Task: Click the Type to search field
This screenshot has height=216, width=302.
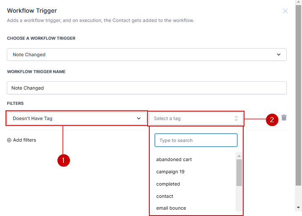Action: point(196,140)
